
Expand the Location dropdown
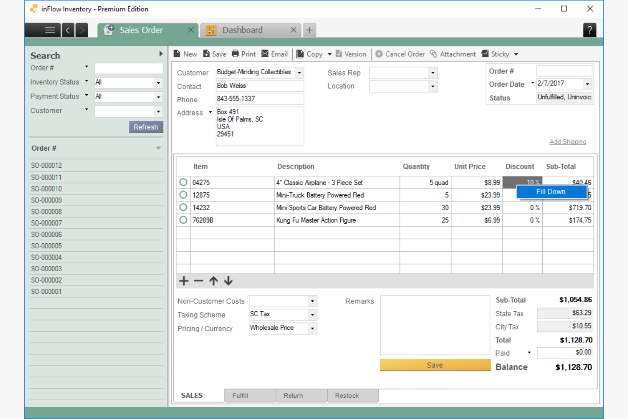[433, 86]
